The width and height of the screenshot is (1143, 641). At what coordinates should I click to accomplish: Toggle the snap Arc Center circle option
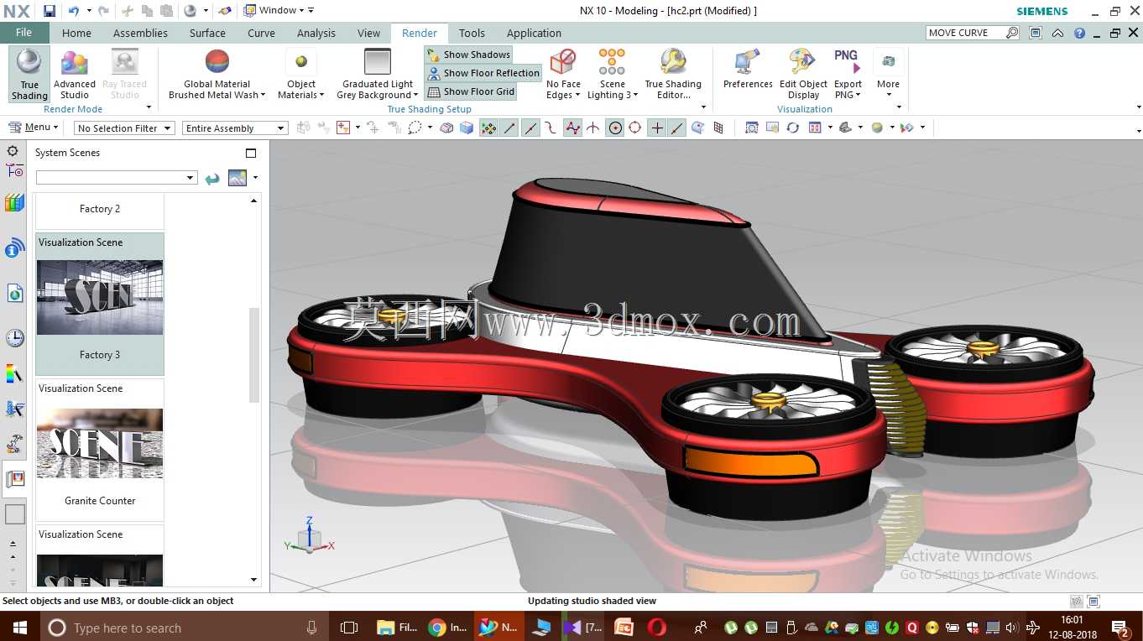coord(615,128)
